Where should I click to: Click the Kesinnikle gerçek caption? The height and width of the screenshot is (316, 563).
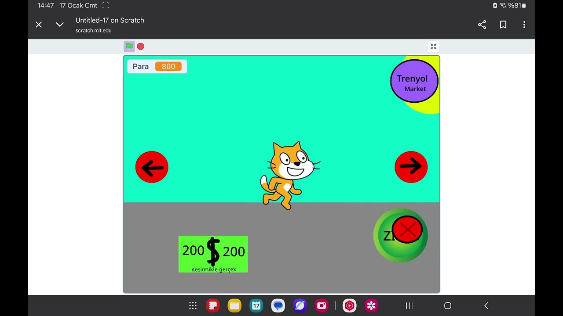[214, 269]
